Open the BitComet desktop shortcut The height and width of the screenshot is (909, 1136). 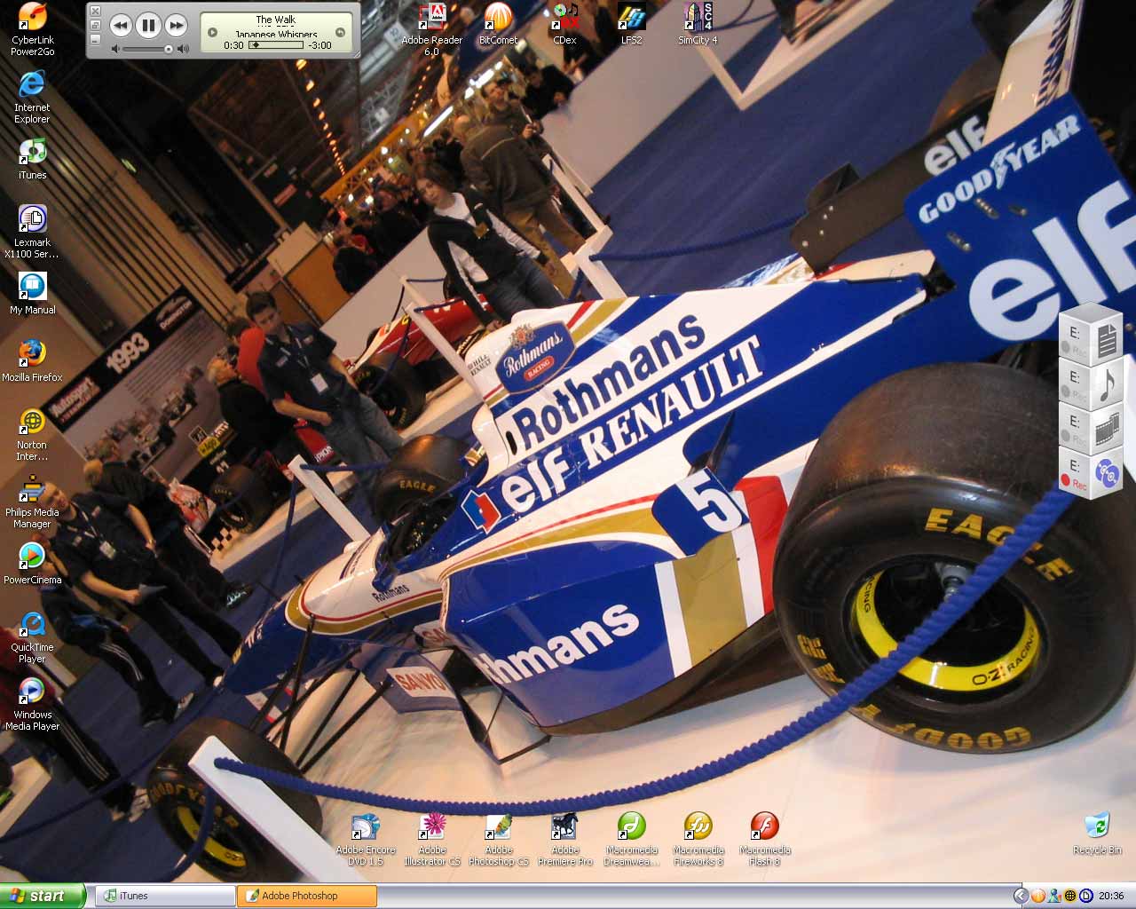(x=498, y=24)
